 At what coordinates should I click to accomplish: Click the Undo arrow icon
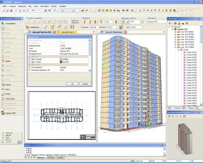(x=33, y=11)
